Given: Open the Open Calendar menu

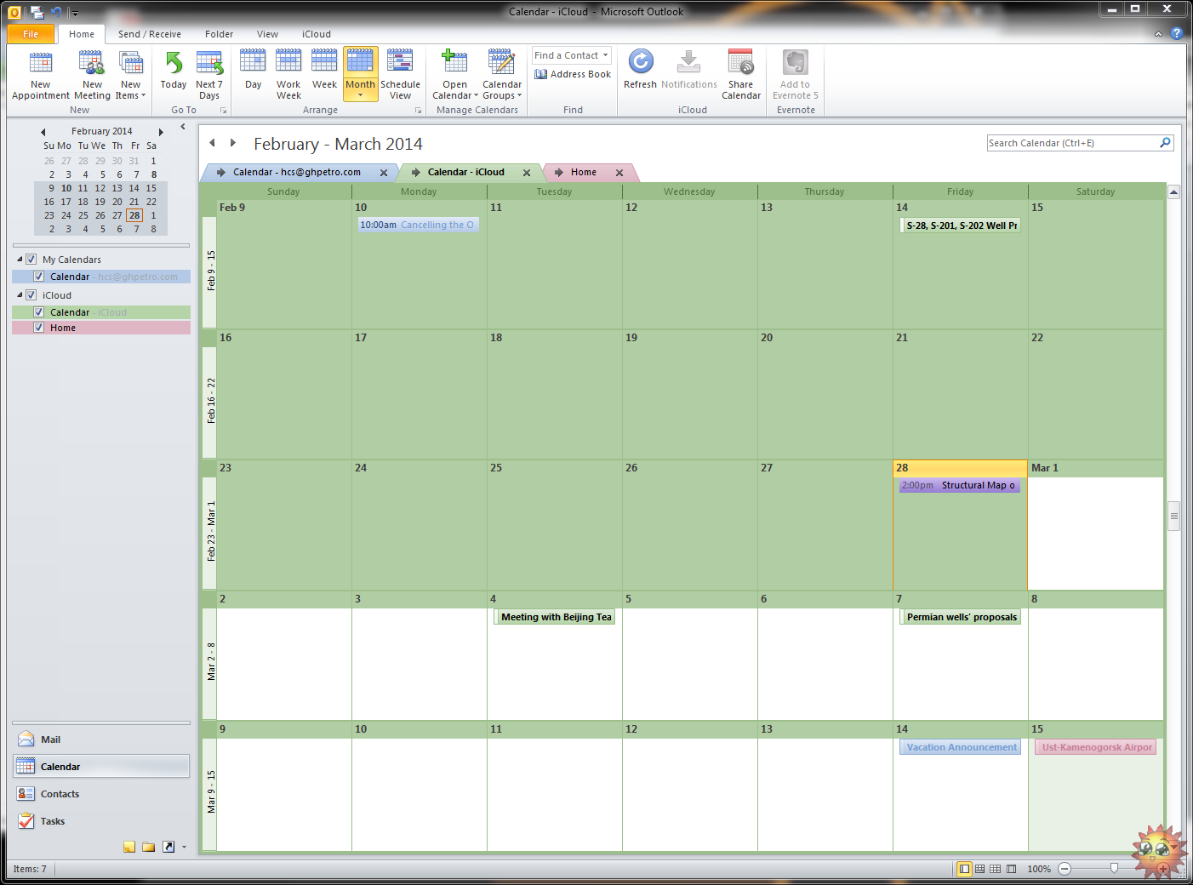Looking at the screenshot, I should click(455, 75).
